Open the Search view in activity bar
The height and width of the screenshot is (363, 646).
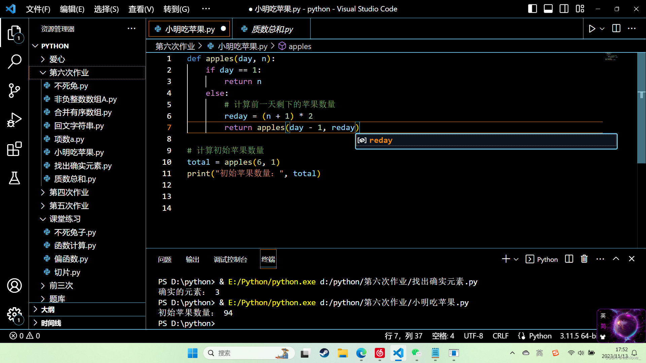(14, 62)
